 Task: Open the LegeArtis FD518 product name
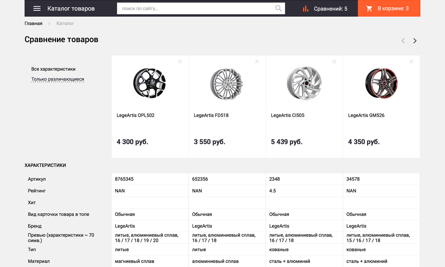point(211,115)
